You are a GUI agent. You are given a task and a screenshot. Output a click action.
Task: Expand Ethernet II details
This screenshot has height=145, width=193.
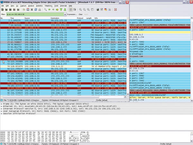click(1, 106)
